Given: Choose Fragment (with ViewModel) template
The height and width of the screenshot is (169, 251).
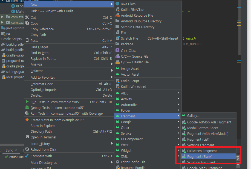Looking at the screenshot, I should 208,134.
